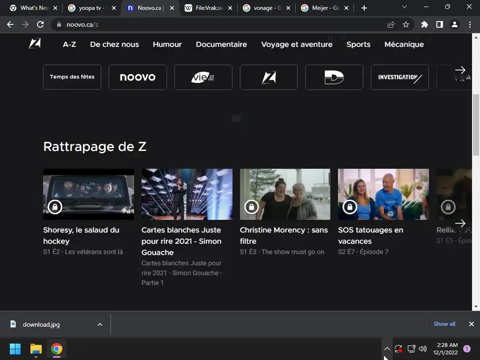Click lock icon on SOS tatouages thumbnail

(x=350, y=207)
